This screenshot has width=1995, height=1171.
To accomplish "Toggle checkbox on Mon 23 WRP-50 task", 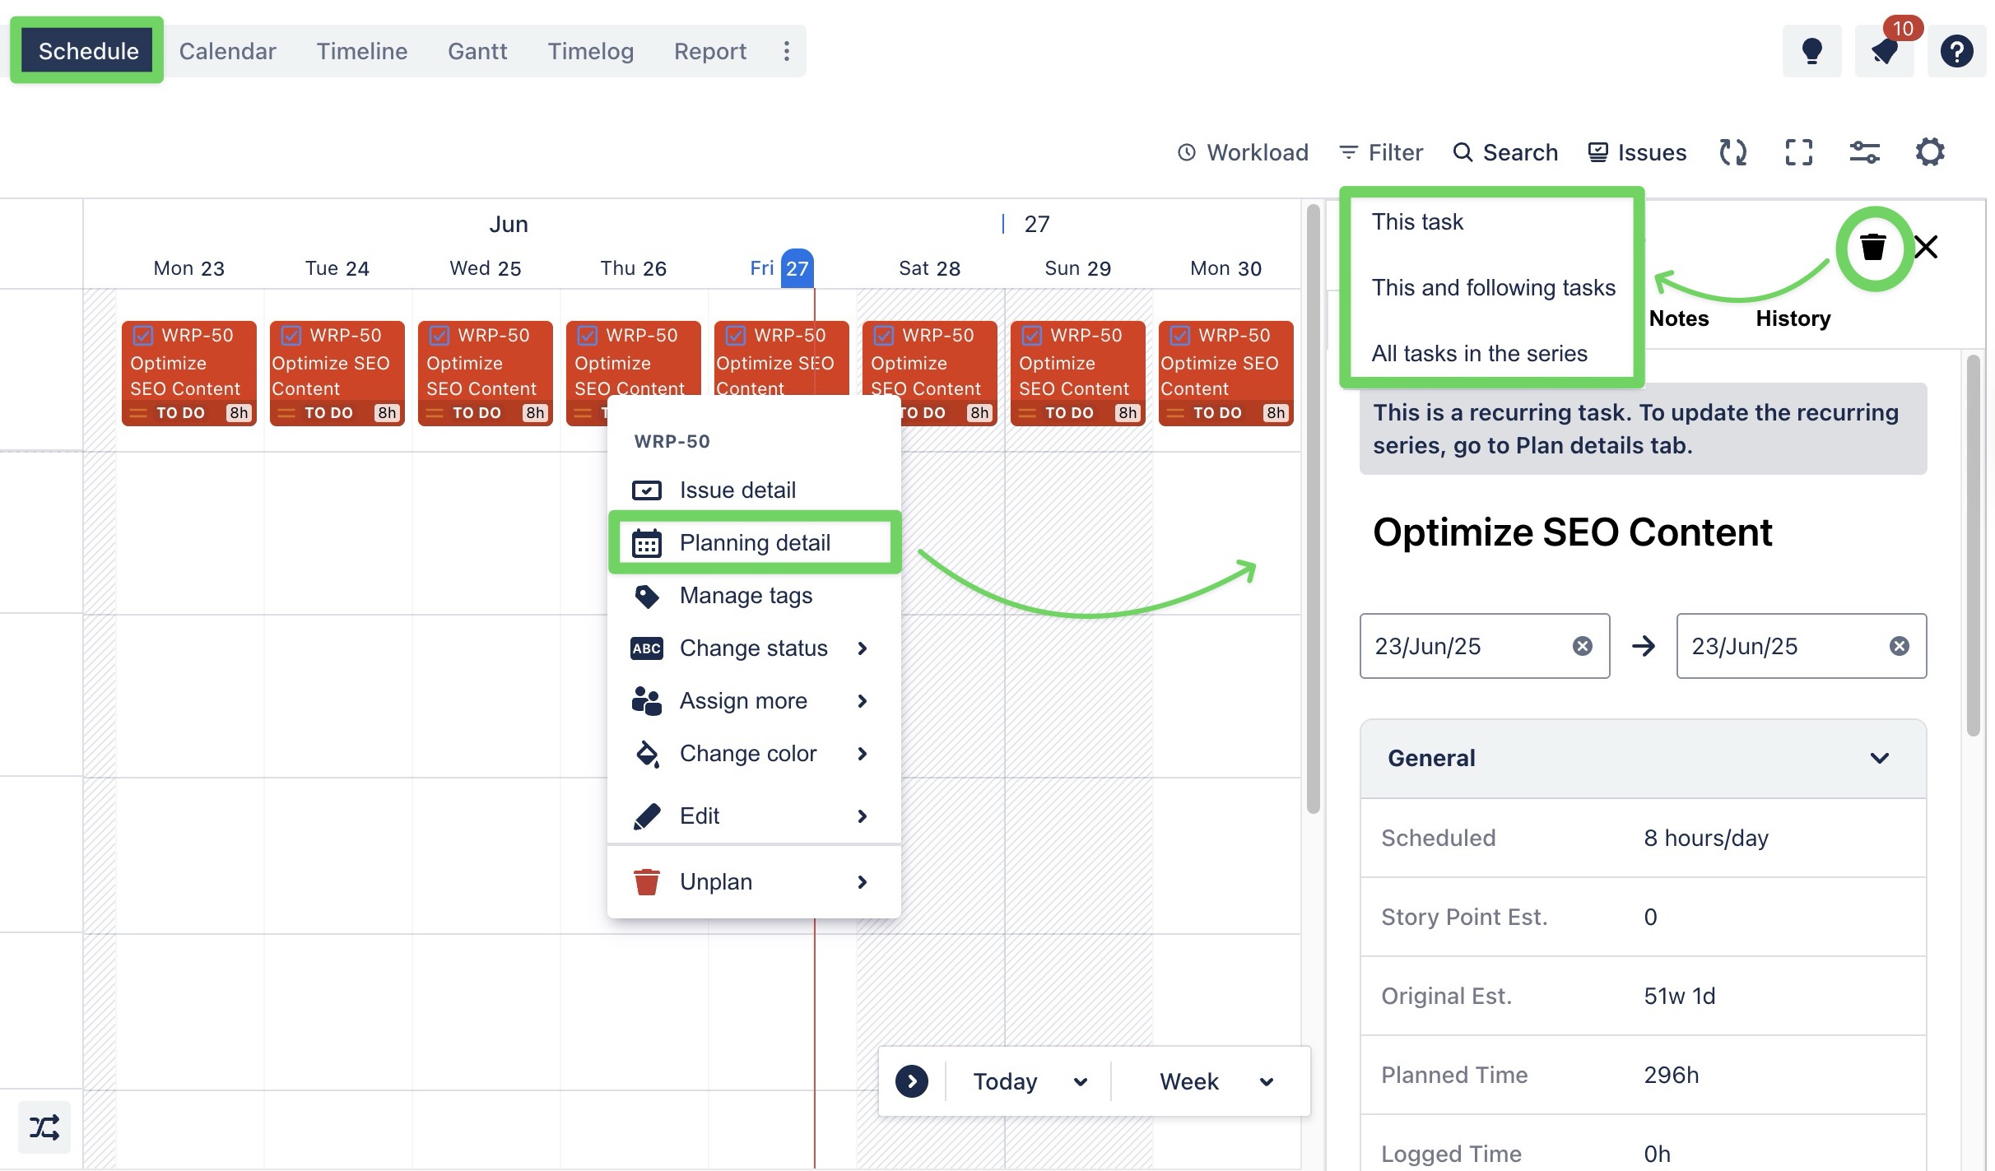I will pyautogui.click(x=143, y=336).
